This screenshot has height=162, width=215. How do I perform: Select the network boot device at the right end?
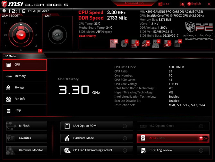pos(178,43)
